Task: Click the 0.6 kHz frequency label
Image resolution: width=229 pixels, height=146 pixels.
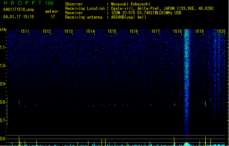Action: click(x=3, y=139)
